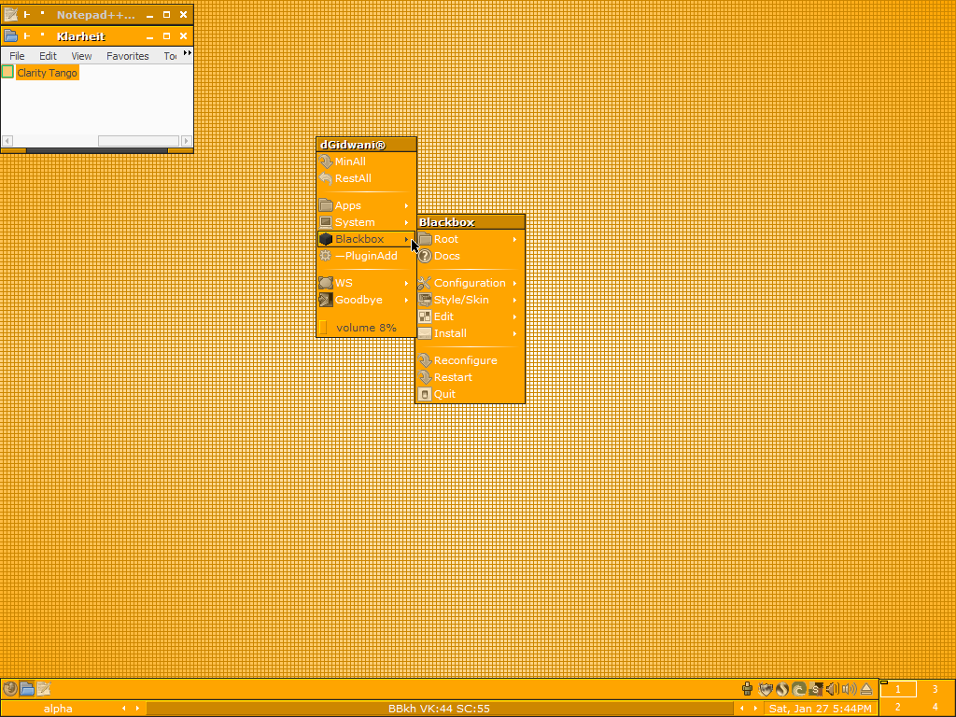
Task: Expand the WS submenu
Action: tap(366, 283)
